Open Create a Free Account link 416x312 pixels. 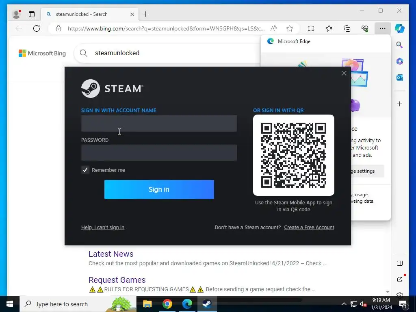[x=309, y=227]
